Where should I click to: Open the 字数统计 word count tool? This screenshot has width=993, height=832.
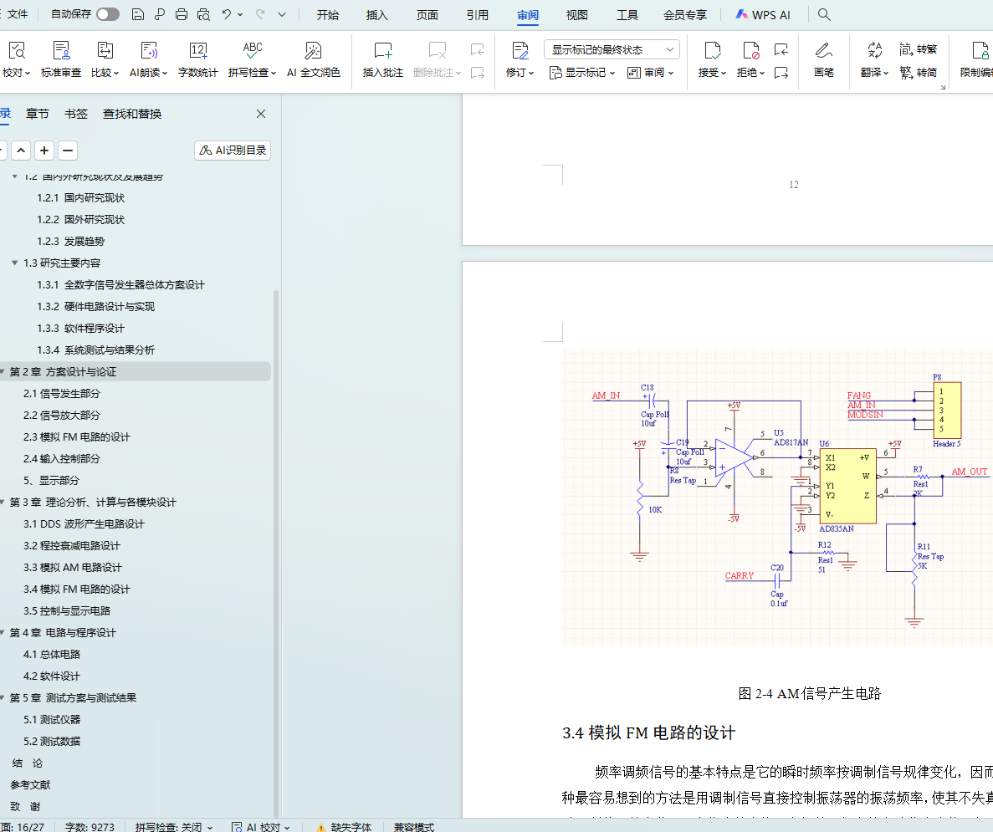pos(198,59)
